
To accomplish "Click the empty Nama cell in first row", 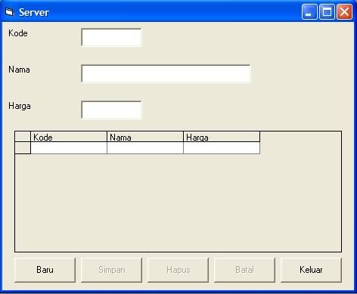I will (145, 148).
